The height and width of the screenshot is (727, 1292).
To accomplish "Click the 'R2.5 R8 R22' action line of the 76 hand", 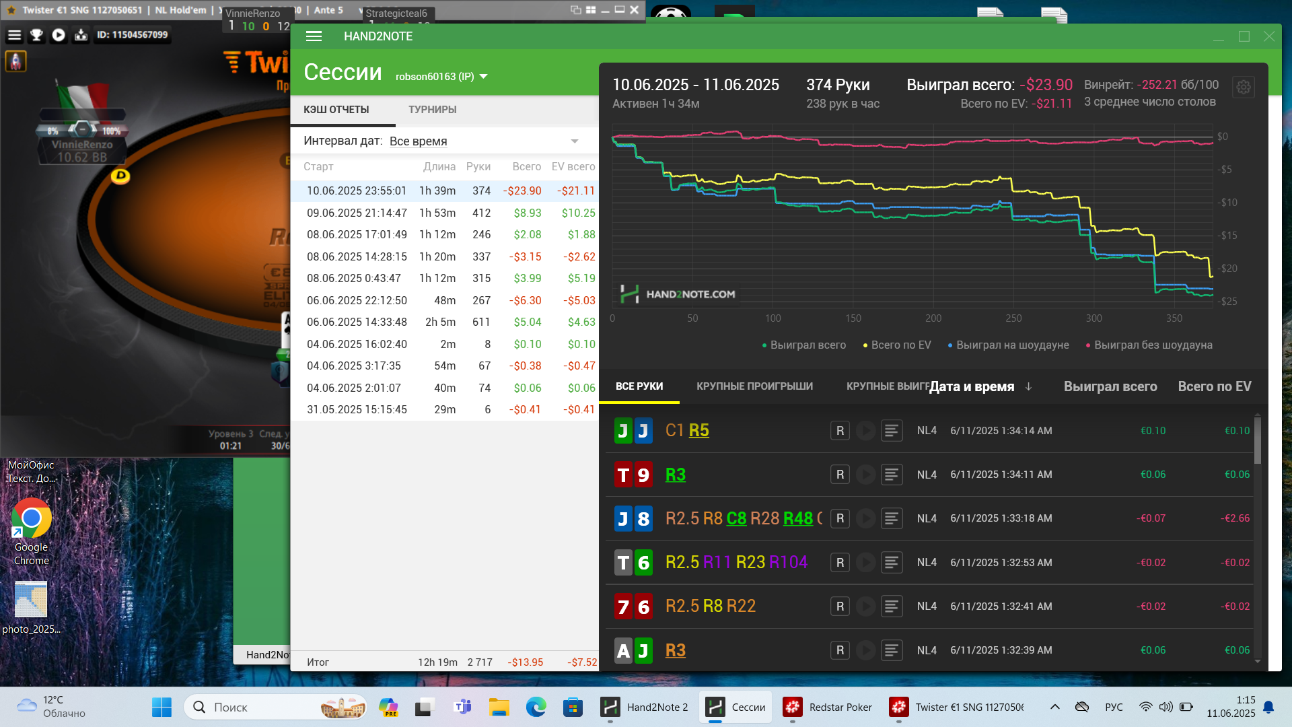I will click(711, 607).
